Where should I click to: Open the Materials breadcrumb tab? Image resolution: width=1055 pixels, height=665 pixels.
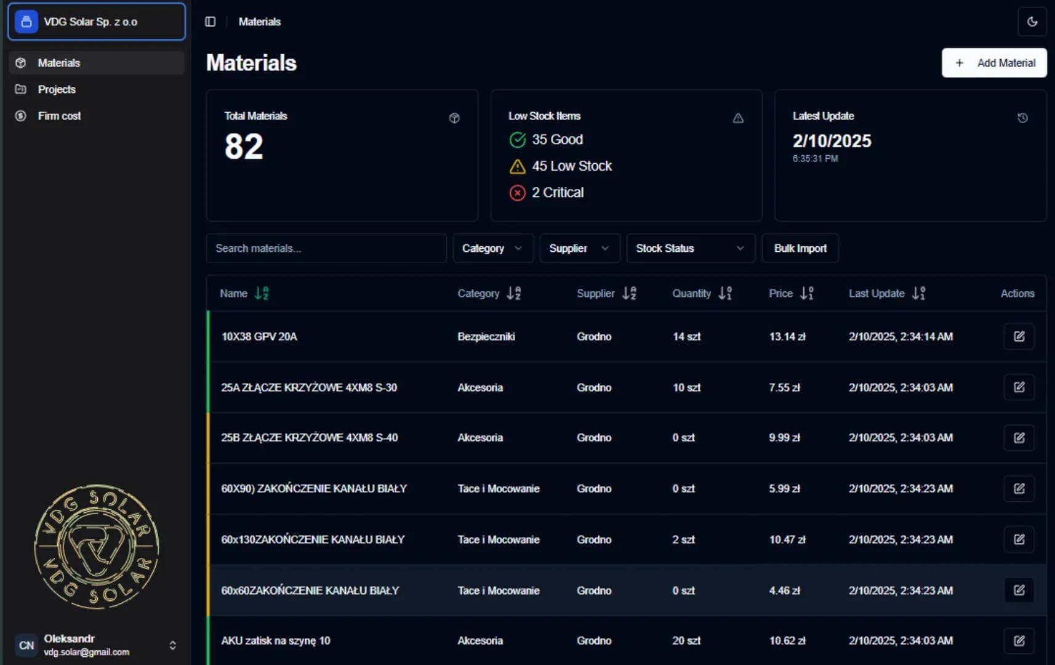tap(259, 22)
